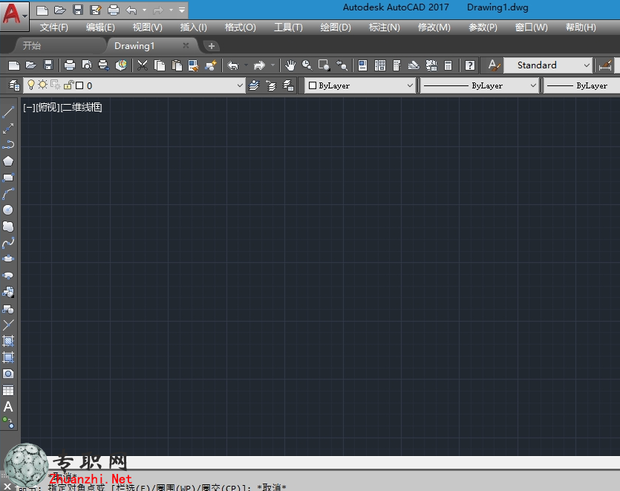The width and height of the screenshot is (620, 491).
Task: Open the 绘图(D) menu
Action: (x=336, y=27)
